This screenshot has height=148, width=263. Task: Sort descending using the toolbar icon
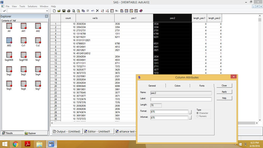(x=107, y=11)
